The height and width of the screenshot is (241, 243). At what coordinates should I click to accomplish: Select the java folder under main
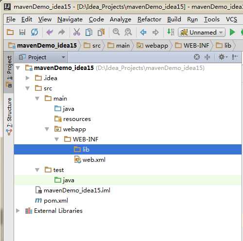click(x=64, y=109)
